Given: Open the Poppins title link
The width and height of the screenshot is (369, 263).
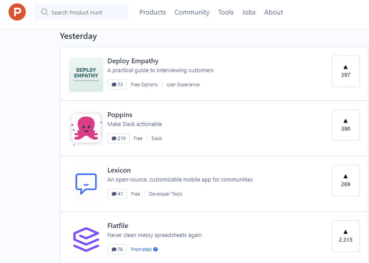Looking at the screenshot, I should (120, 115).
